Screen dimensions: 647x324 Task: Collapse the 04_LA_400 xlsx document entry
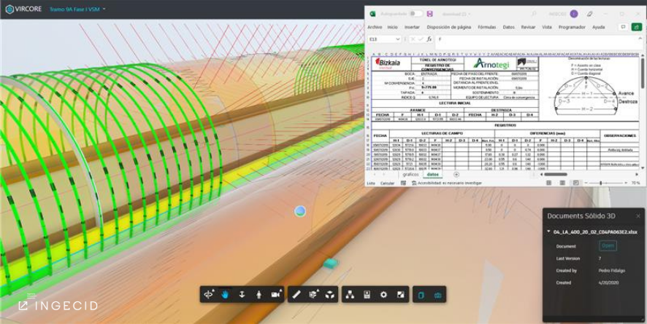pos(549,232)
